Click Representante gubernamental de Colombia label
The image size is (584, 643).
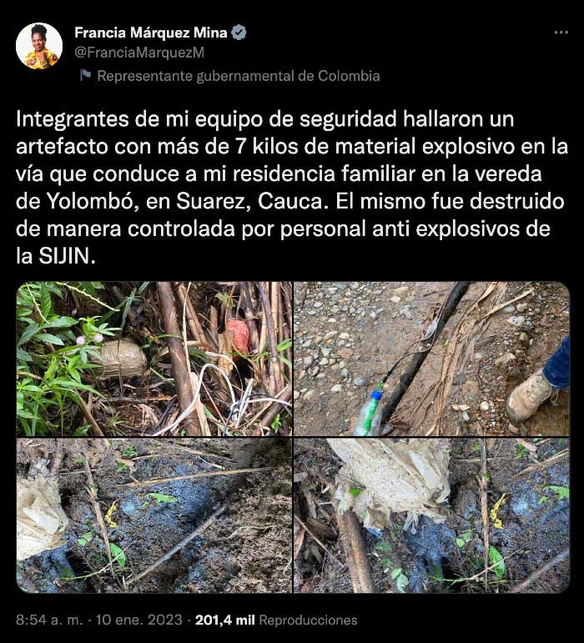pos(239,76)
